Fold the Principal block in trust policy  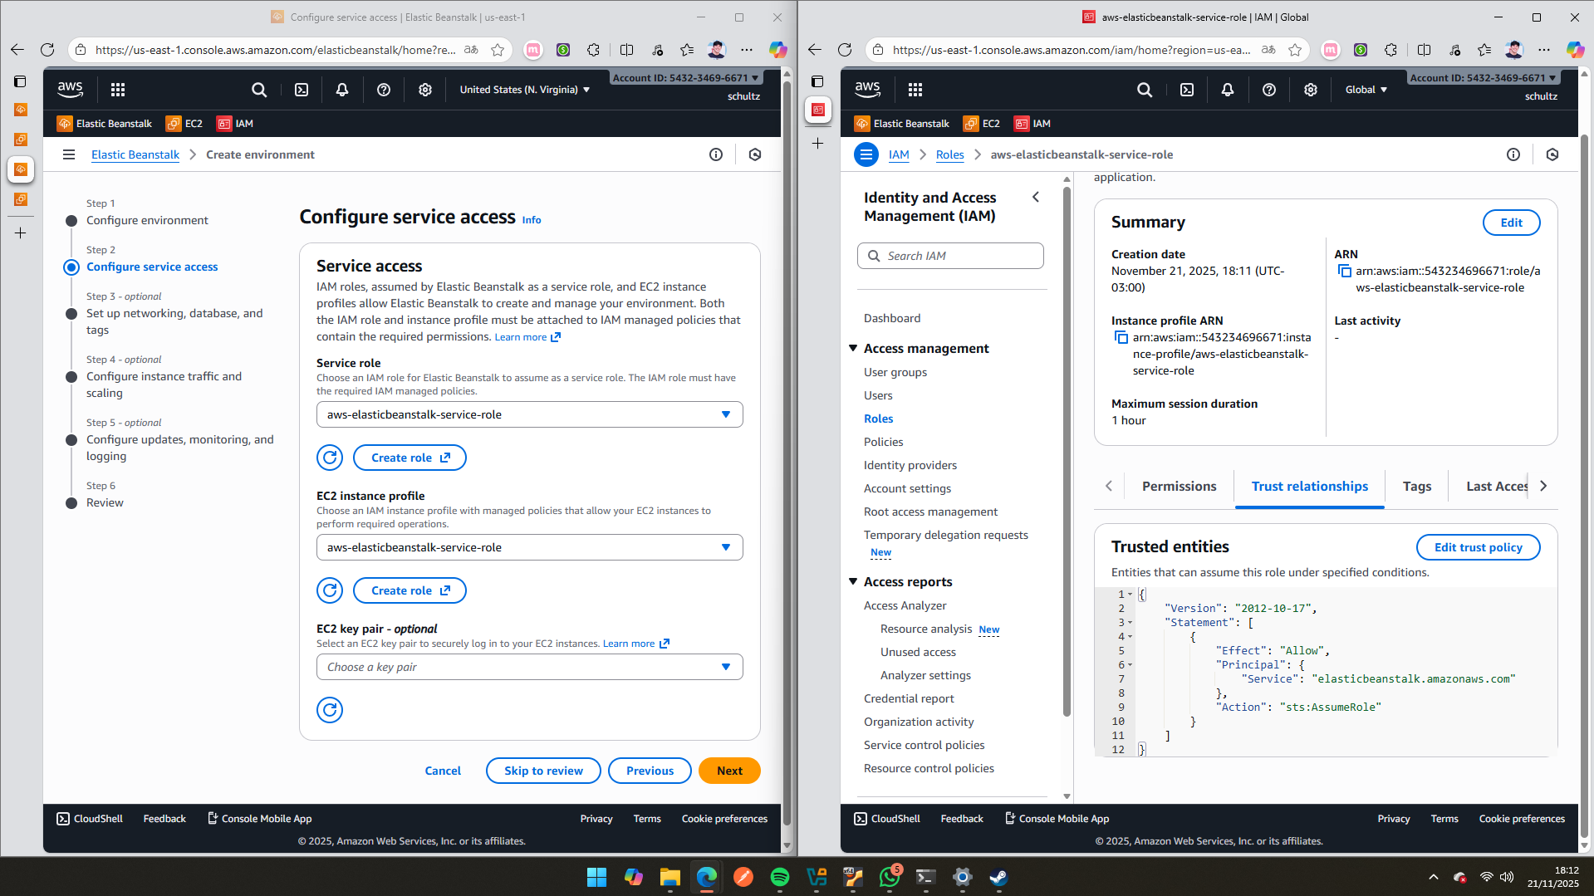[x=1130, y=665]
